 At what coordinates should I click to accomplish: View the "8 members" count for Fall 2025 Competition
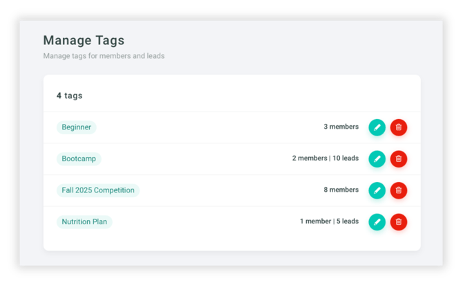[341, 190]
